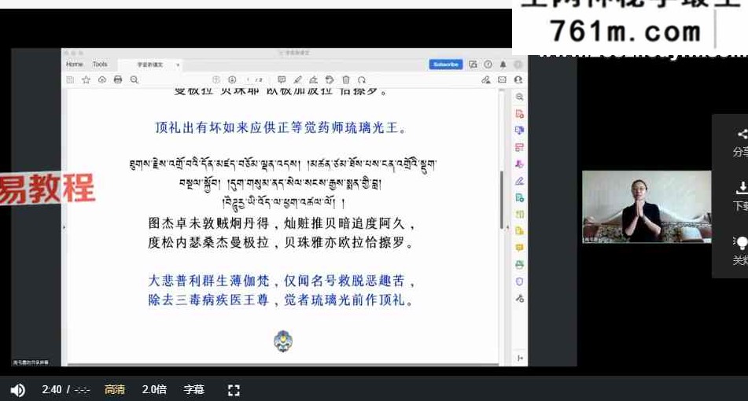Click the blue line 顶礼出有坏如来应供正等觉药师琉璃光王

pyautogui.click(x=281, y=127)
